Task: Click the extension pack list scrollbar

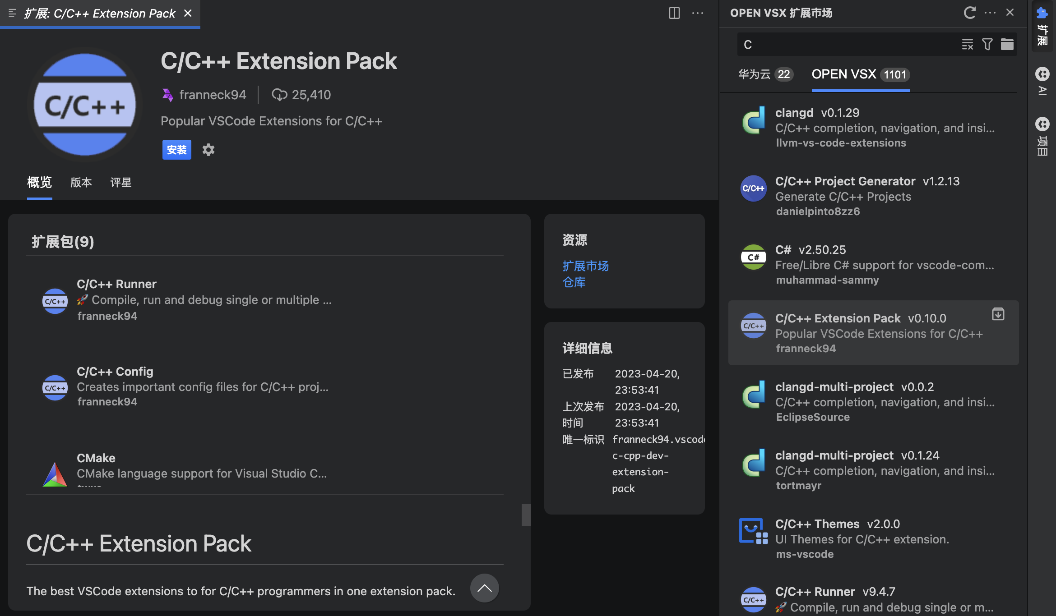Action: pyautogui.click(x=526, y=515)
